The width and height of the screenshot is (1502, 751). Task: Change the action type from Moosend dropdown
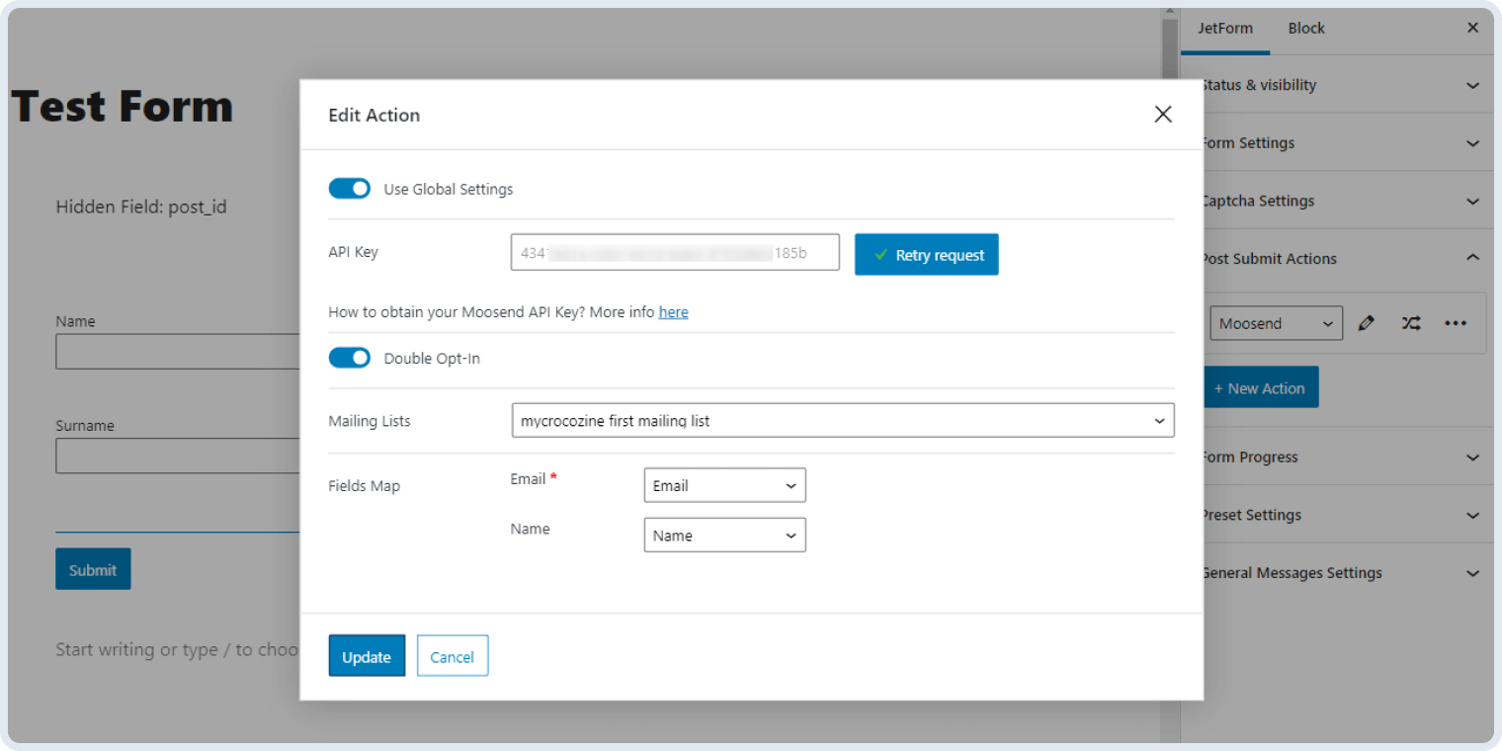tap(1276, 323)
